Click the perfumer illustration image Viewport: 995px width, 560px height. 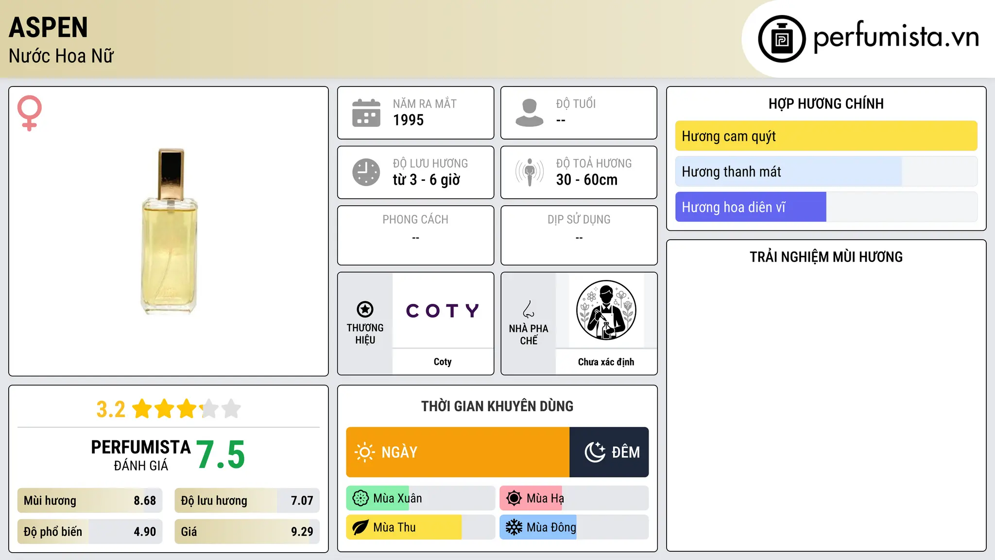[606, 310]
